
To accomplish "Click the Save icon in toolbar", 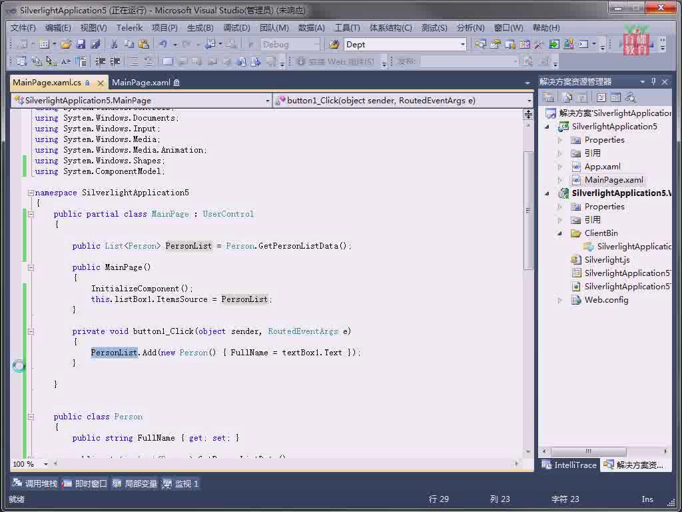I will point(81,45).
